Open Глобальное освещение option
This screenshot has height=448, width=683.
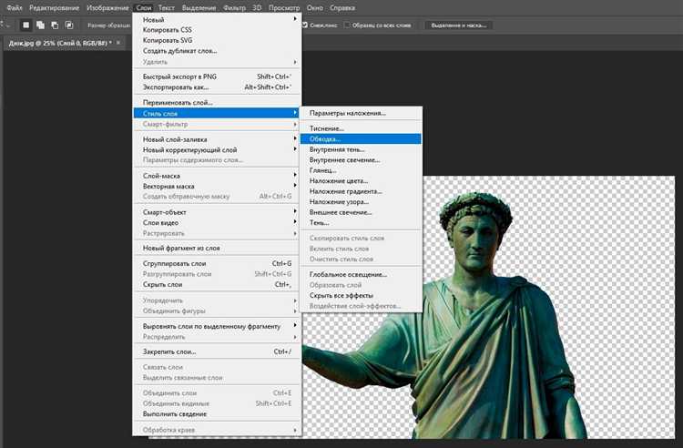click(361, 274)
